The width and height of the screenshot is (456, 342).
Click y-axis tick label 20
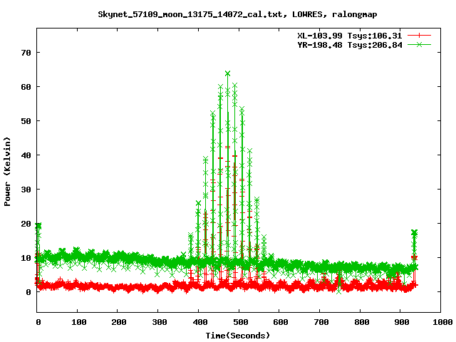[26, 224]
